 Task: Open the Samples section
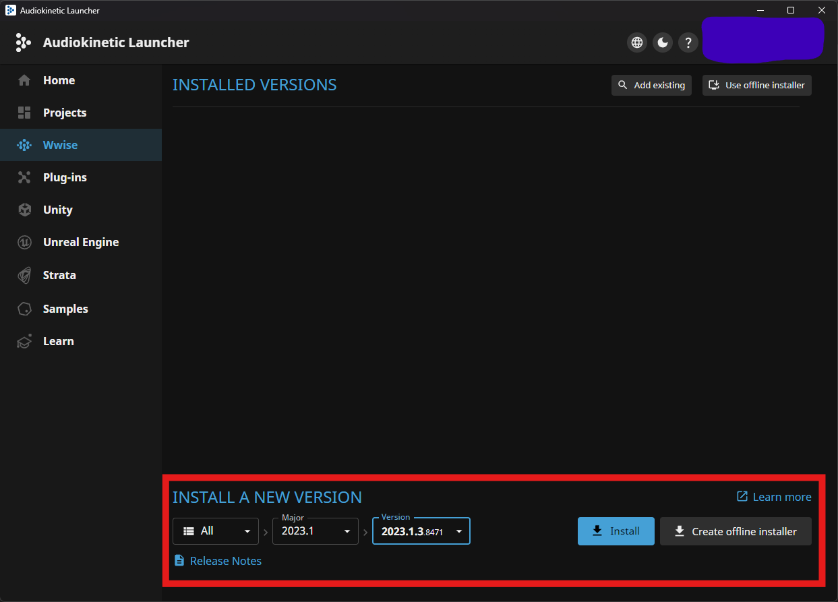pyautogui.click(x=81, y=309)
